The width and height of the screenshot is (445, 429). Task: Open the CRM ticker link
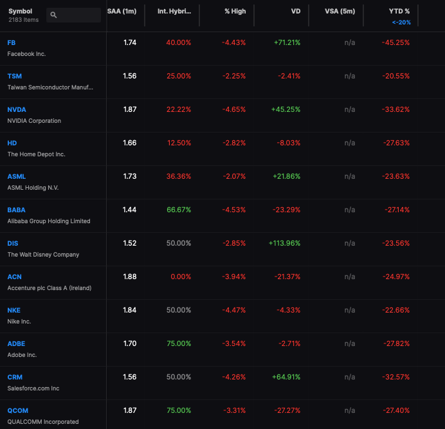tap(15, 378)
